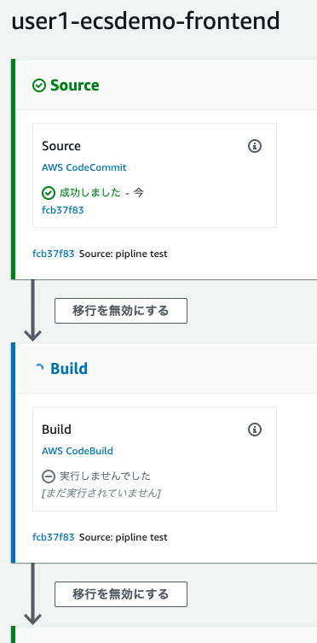
Task: Click the info icon in Build action card
Action: tap(255, 430)
